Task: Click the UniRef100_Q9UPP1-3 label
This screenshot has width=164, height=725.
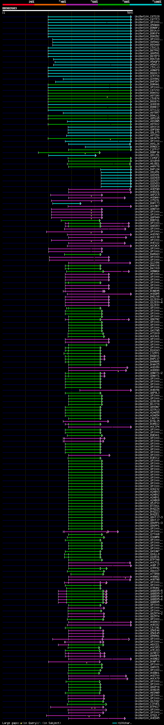Action: pos(149,523)
